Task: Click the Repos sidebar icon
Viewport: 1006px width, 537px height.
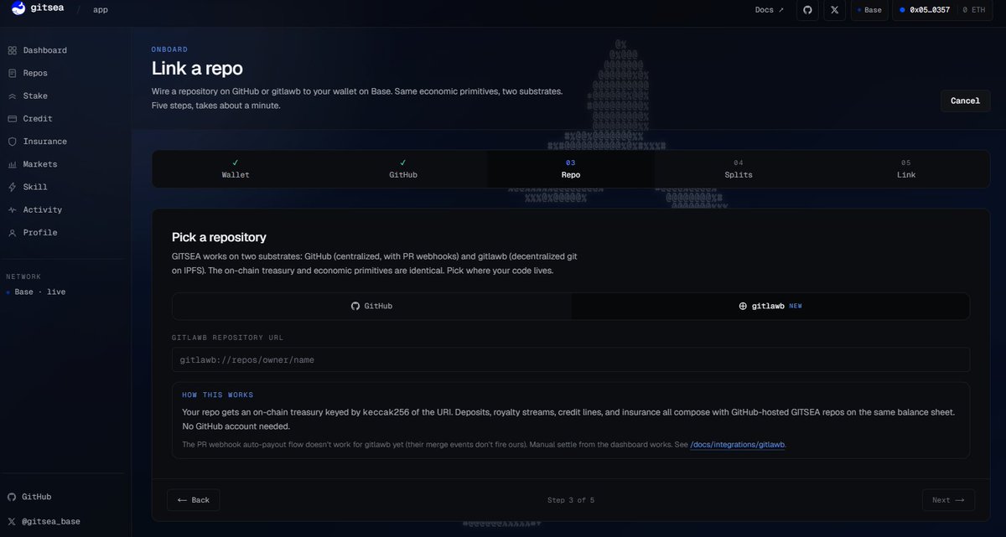Action: 13,73
